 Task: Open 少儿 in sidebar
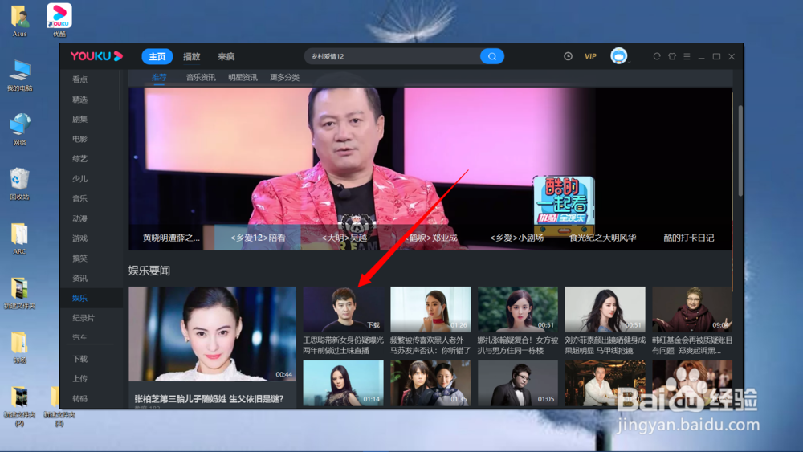coord(79,179)
